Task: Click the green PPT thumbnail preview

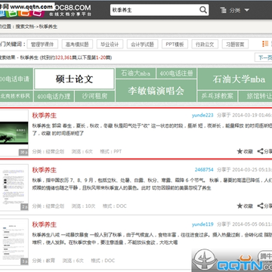Action: pos(14,133)
